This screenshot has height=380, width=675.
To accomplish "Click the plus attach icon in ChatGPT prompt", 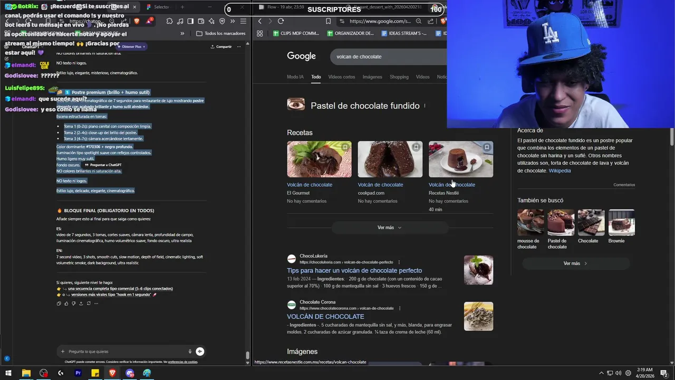I will coord(63,351).
